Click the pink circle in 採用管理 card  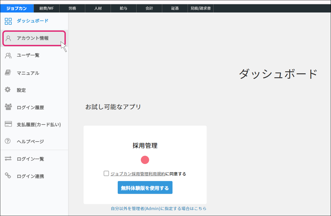click(x=145, y=160)
